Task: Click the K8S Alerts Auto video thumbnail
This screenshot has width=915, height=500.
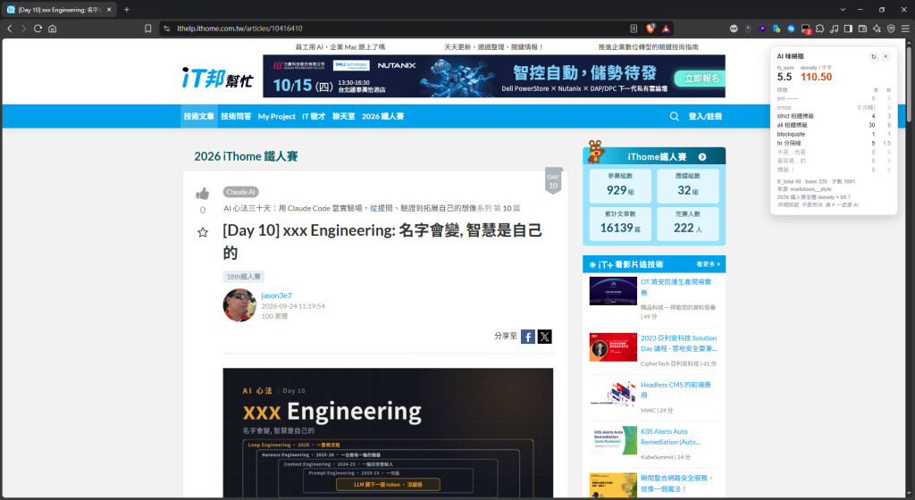Action: coord(613,440)
